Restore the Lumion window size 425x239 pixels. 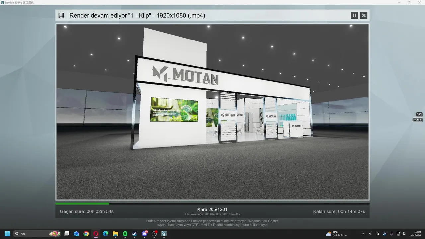pyautogui.click(x=409, y=2)
